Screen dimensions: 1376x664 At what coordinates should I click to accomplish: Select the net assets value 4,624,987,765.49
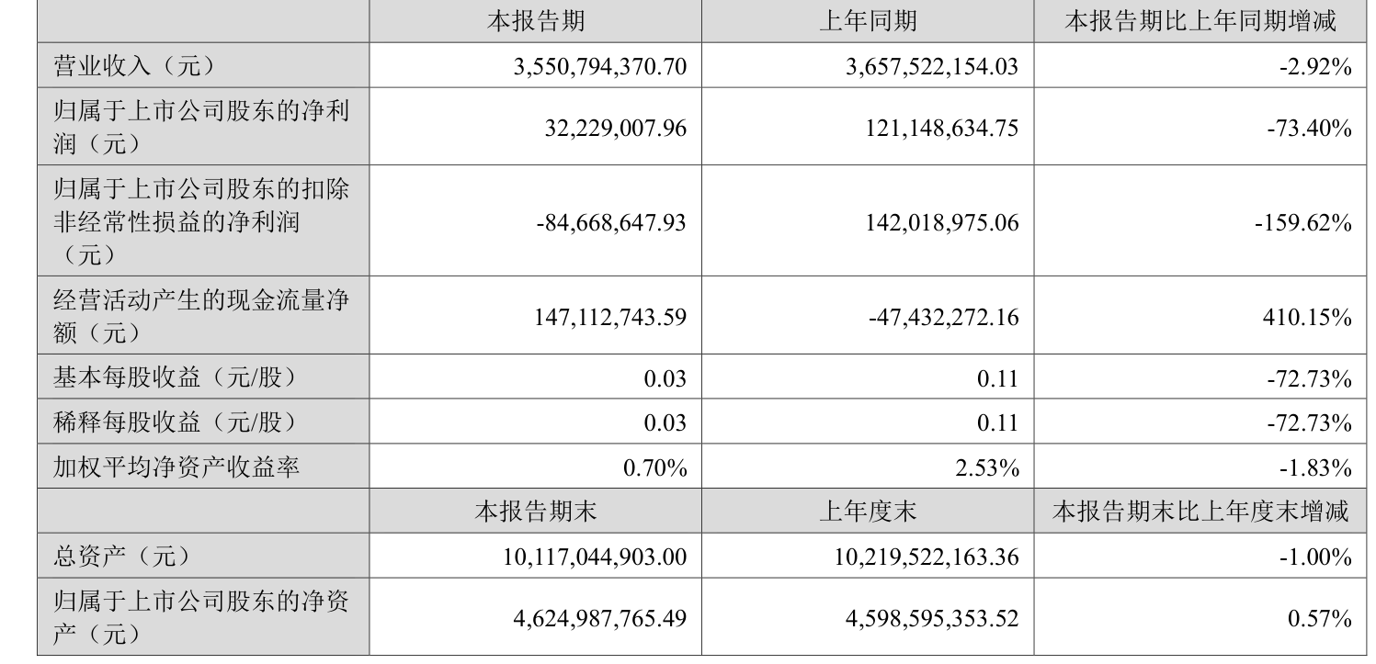pyautogui.click(x=599, y=618)
